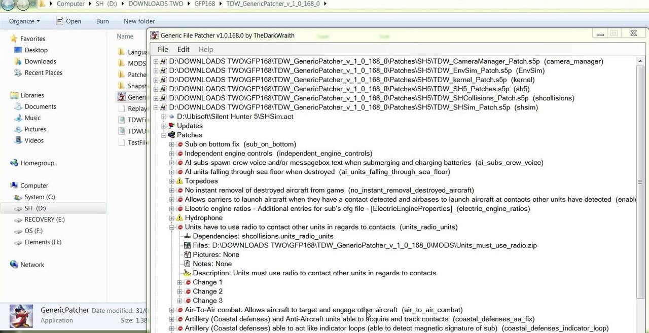This screenshot has width=649, height=333.
Task: Click the patcher vertical scrollbar thumb
Action: tap(640, 182)
